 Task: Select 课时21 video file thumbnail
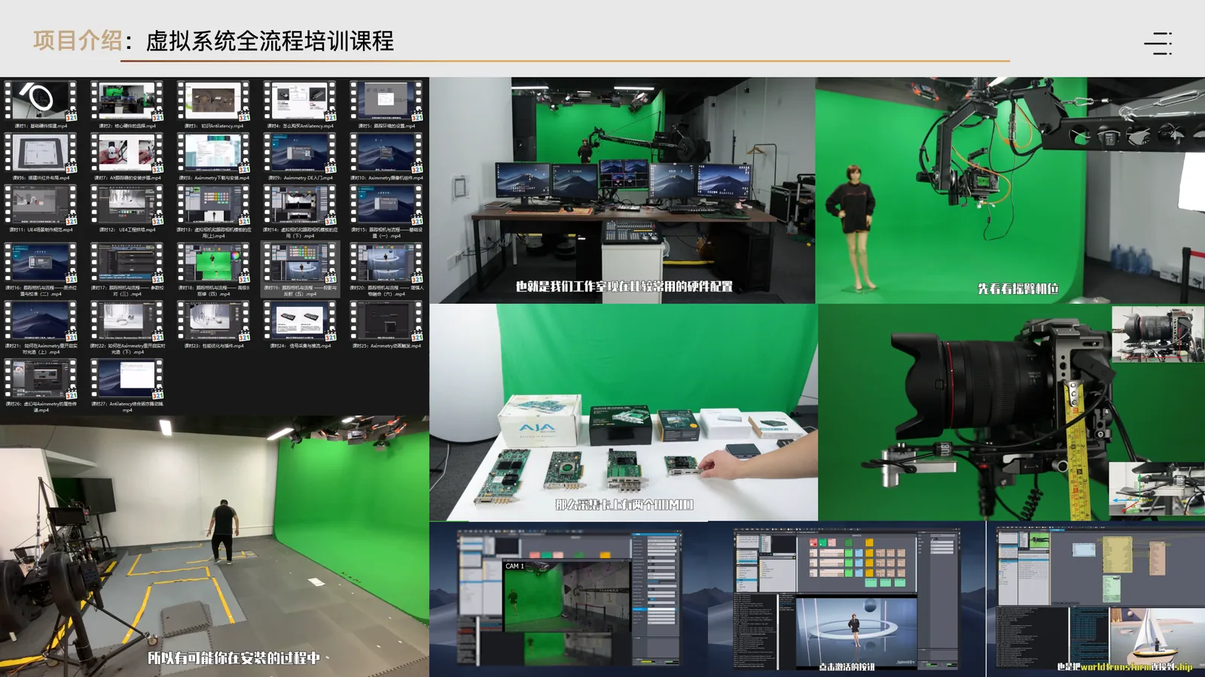click(41, 321)
